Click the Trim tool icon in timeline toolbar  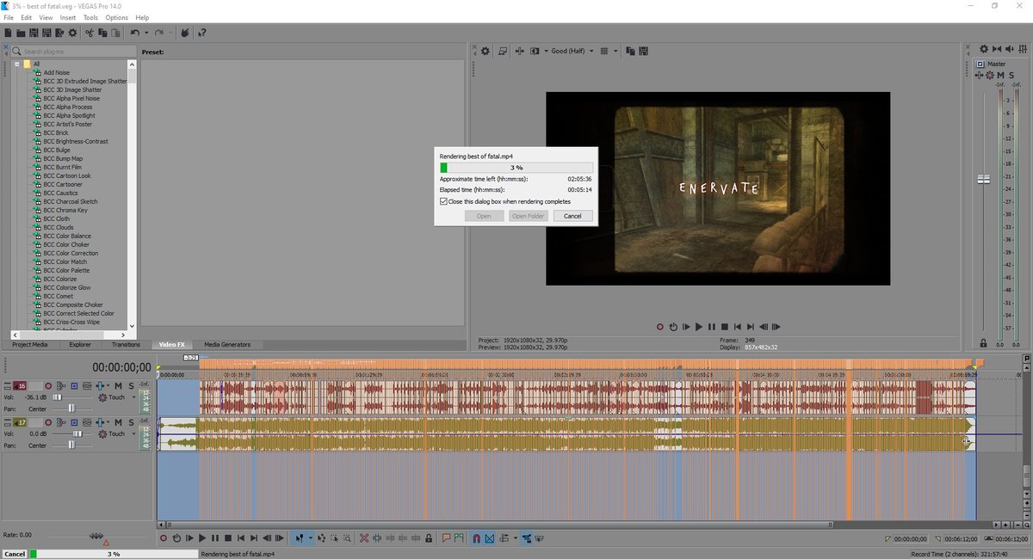pyautogui.click(x=377, y=538)
